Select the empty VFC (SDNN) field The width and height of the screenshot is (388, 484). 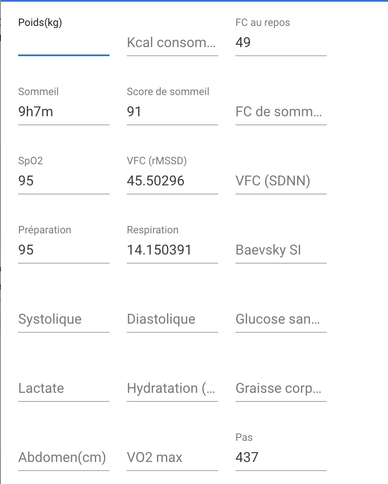281,181
